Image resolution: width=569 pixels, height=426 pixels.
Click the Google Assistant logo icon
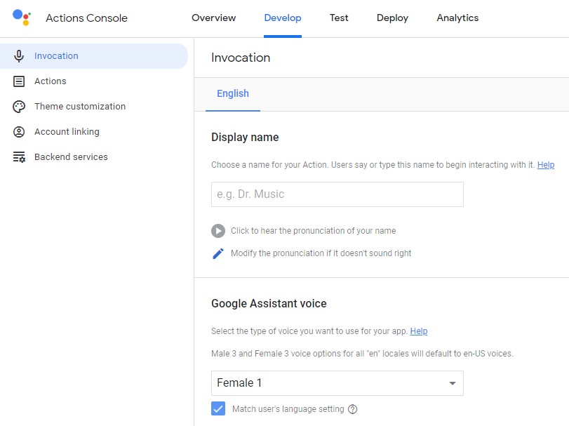pyautogui.click(x=22, y=18)
